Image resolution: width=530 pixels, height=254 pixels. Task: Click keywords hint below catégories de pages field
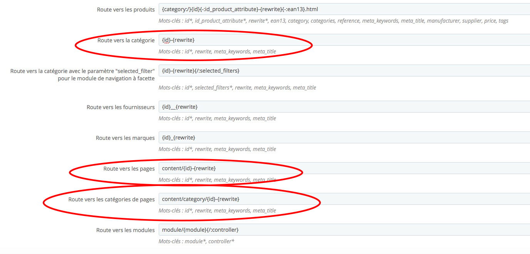point(217,211)
